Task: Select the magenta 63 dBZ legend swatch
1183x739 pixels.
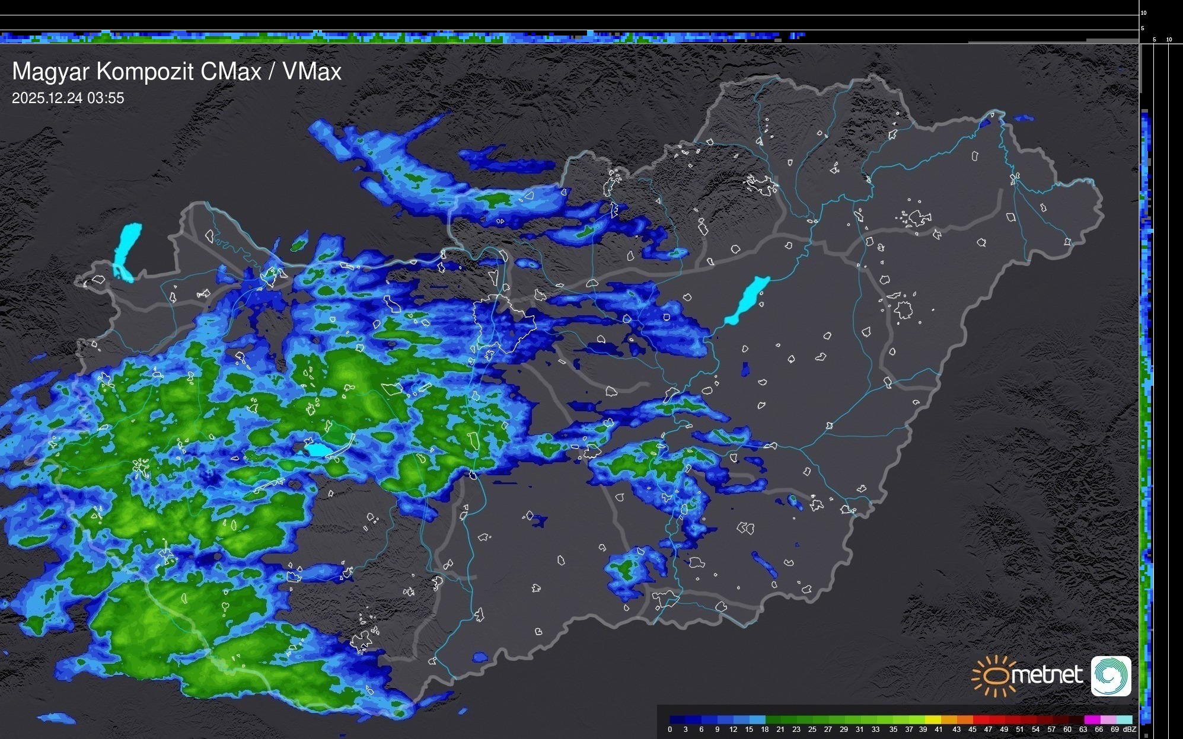Action: (1092, 719)
